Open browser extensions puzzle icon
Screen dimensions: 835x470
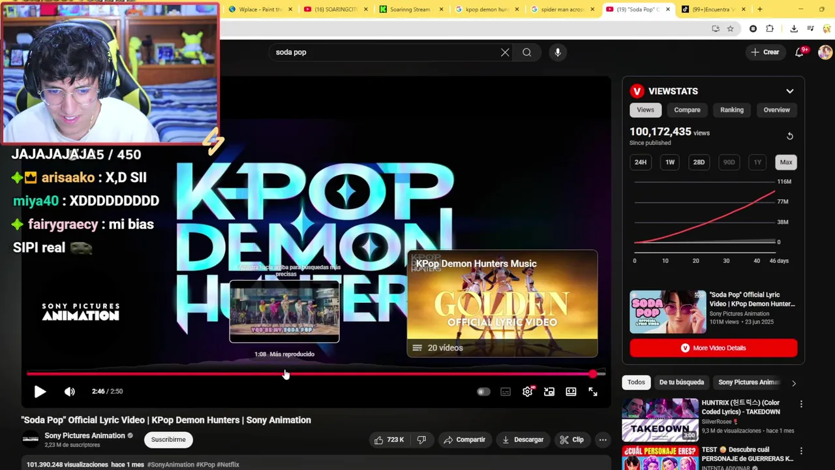click(770, 29)
